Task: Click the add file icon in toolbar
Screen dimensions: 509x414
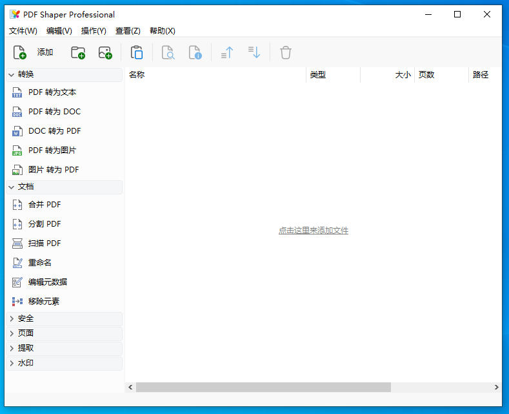Action: pos(19,52)
